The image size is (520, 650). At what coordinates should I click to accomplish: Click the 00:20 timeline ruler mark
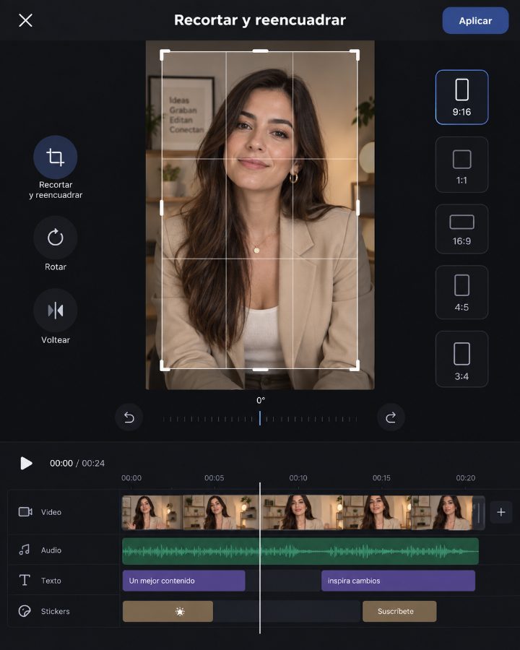[466, 478]
